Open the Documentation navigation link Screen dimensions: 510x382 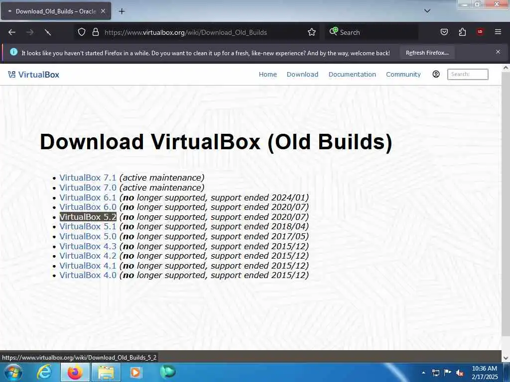click(x=352, y=75)
